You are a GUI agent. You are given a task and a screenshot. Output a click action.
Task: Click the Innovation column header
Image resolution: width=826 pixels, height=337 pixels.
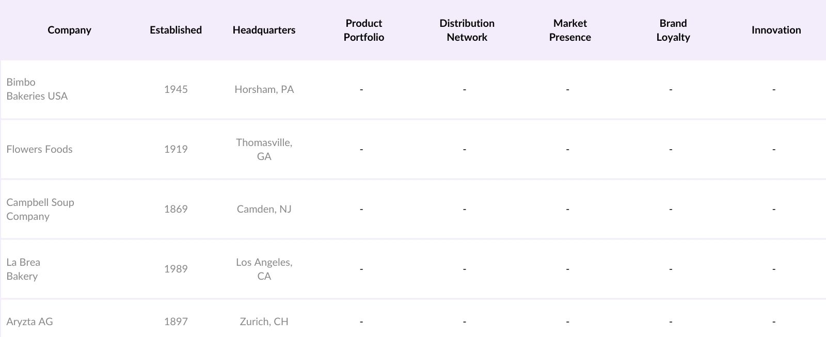pos(776,30)
